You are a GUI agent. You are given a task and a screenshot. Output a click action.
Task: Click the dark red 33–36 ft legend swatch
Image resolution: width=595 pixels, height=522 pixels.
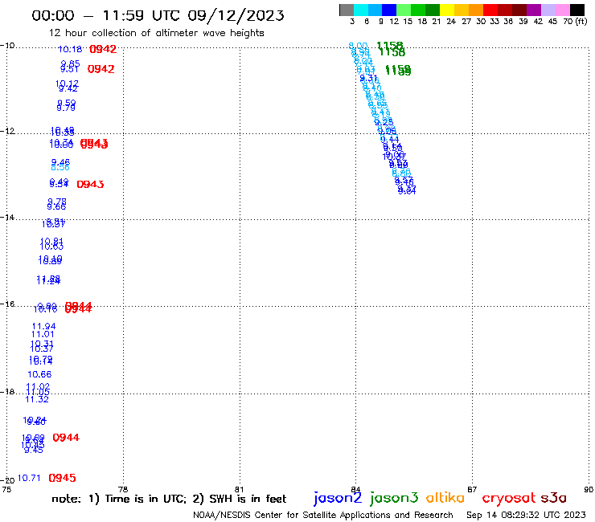(x=505, y=10)
